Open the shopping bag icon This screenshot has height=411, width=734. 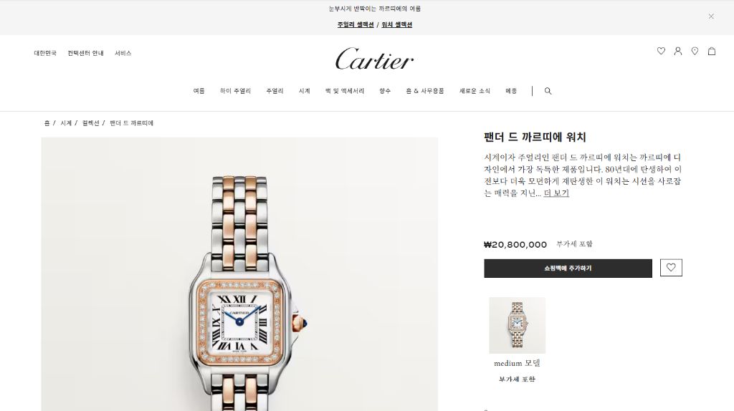712,51
